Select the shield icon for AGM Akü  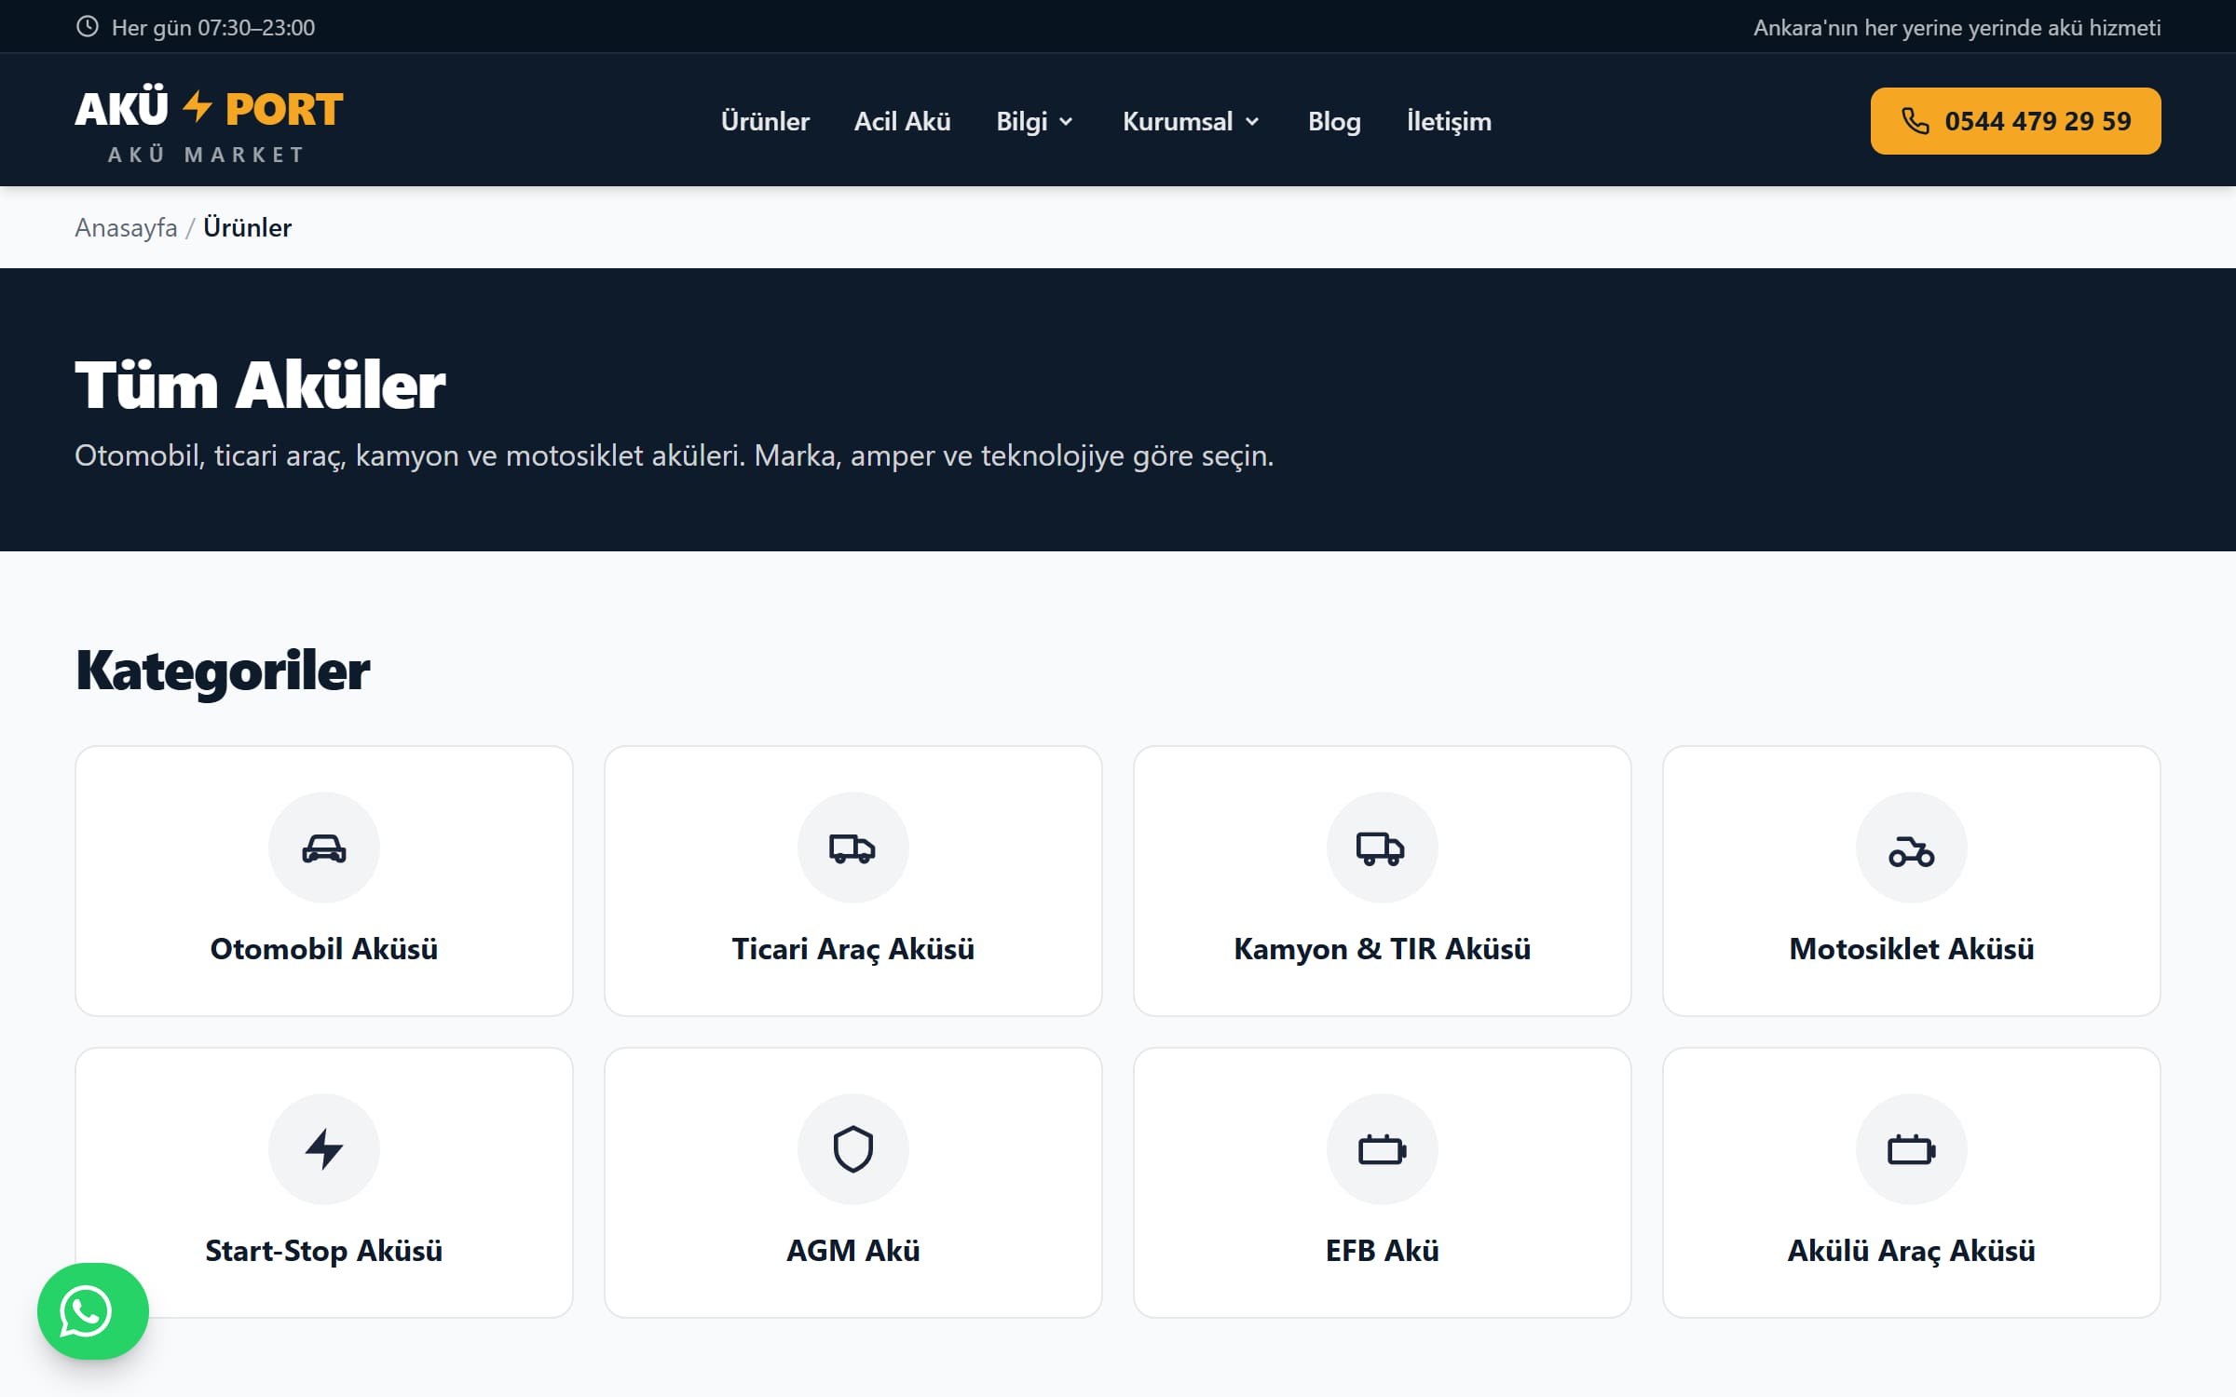click(x=852, y=1149)
